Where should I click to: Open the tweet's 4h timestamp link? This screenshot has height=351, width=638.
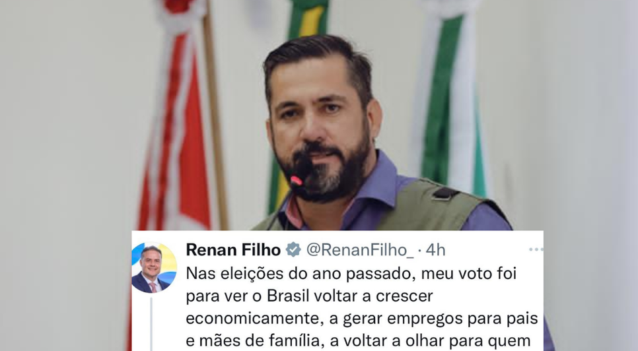(x=435, y=250)
